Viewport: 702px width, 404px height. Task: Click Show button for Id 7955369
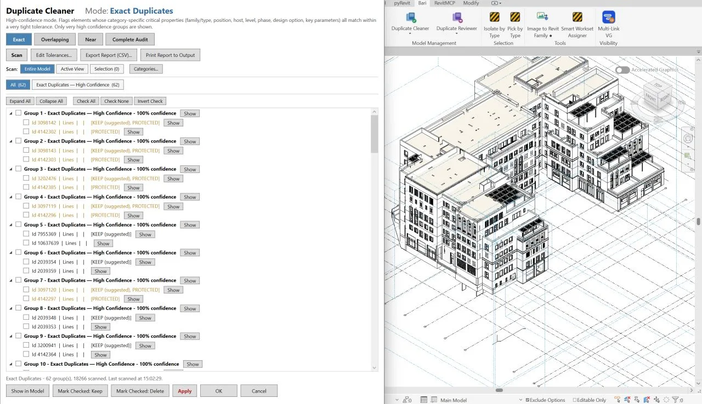(145, 234)
